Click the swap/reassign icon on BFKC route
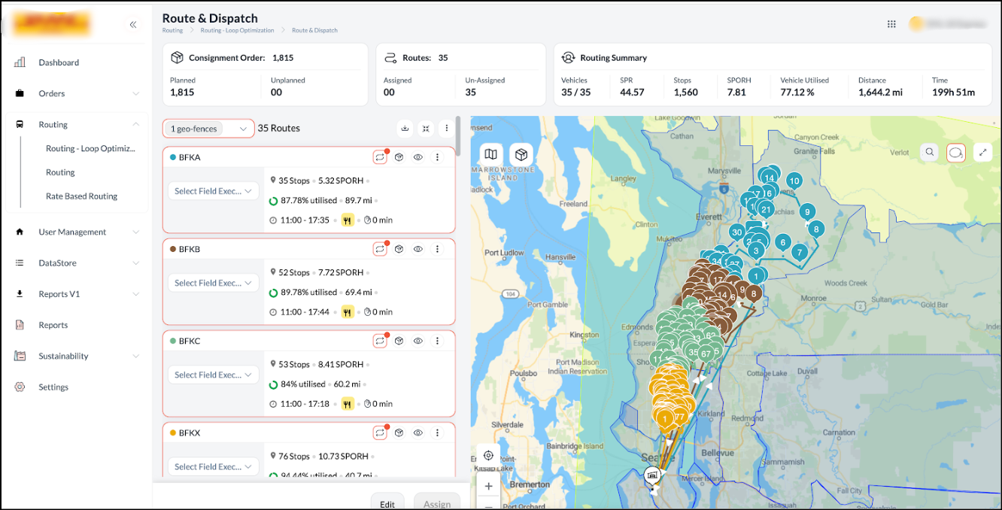This screenshot has width=1002, height=510. click(380, 341)
